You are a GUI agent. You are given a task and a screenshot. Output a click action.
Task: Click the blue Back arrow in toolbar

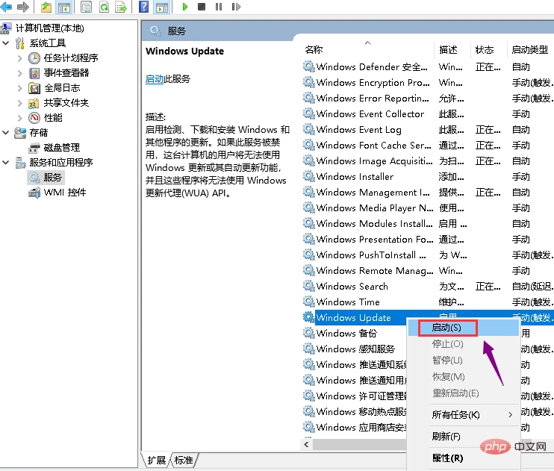(x=7, y=7)
